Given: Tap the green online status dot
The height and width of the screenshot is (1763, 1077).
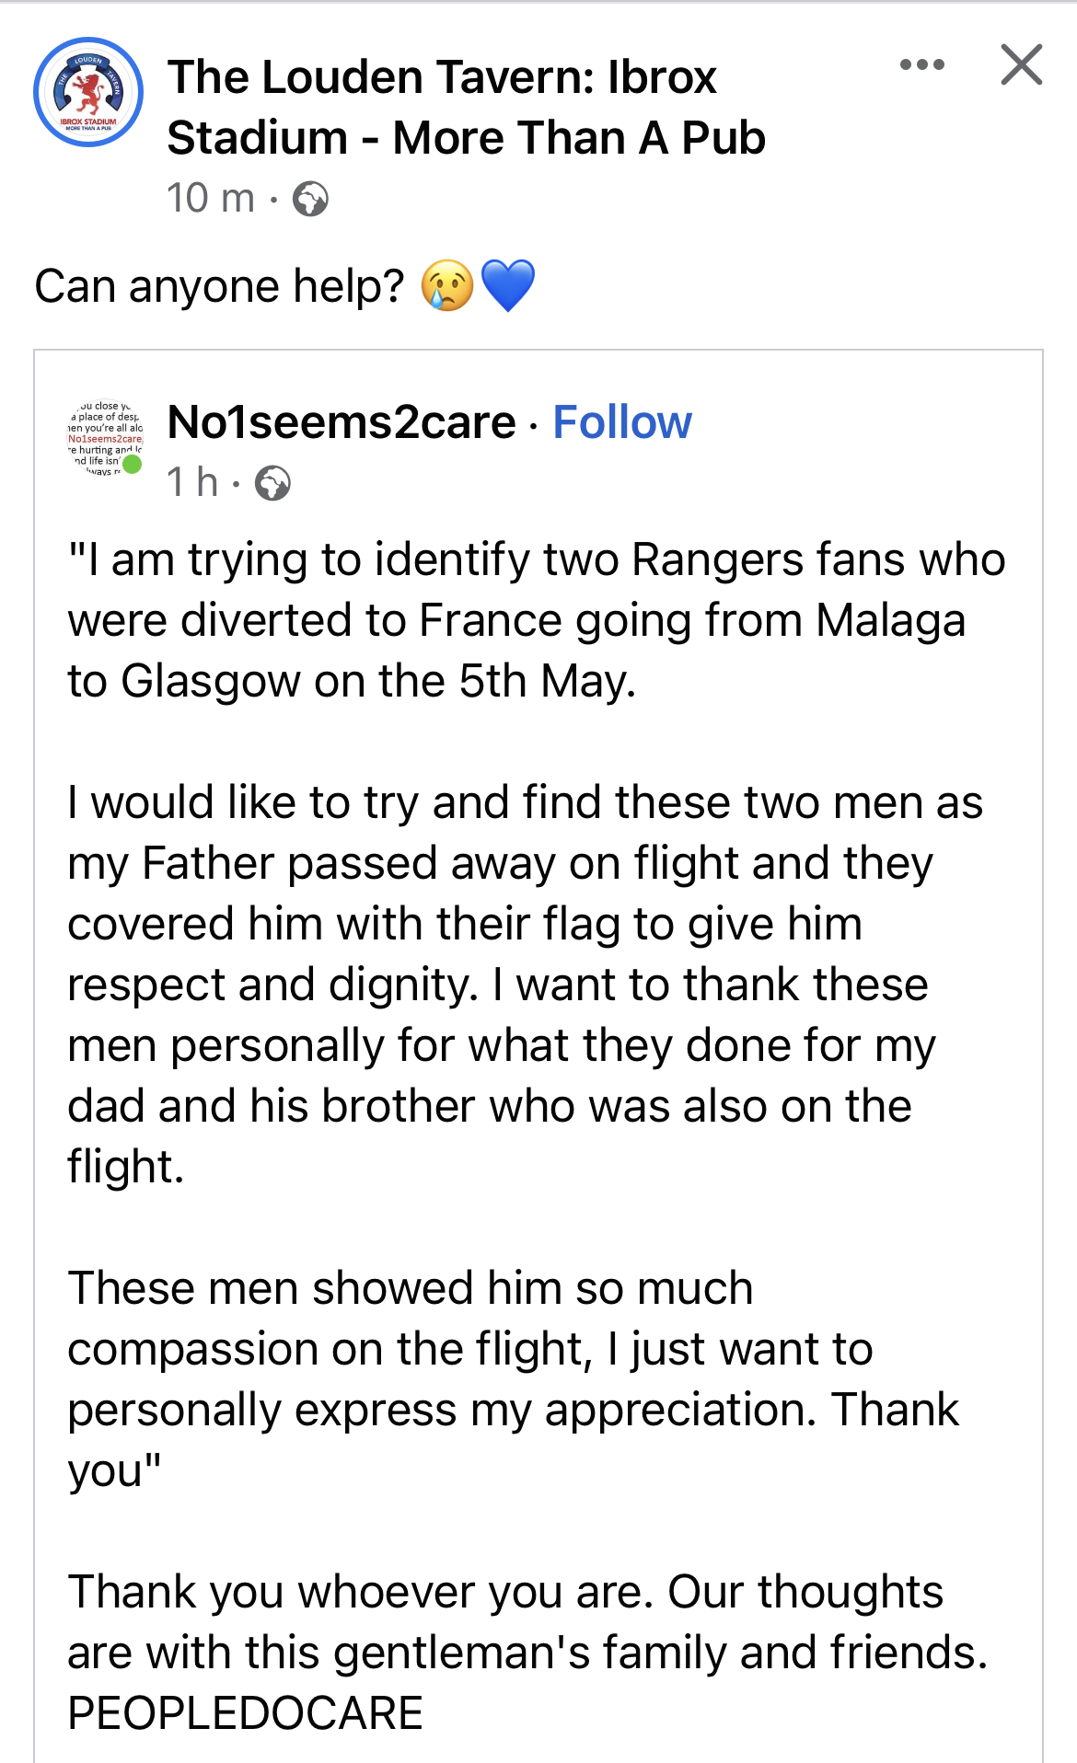Looking at the screenshot, I should coord(133,465).
